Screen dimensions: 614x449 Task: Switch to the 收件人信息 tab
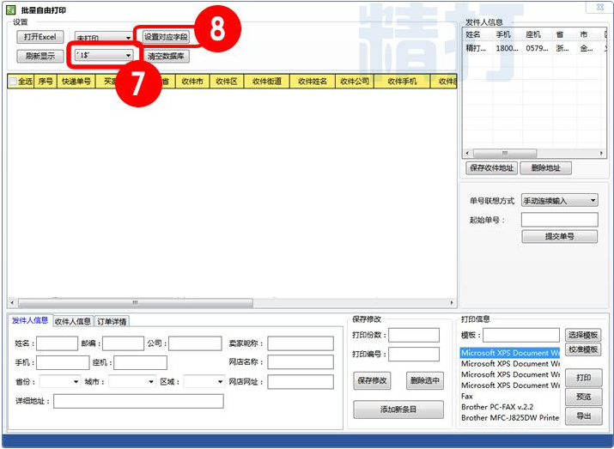pyautogui.click(x=72, y=321)
